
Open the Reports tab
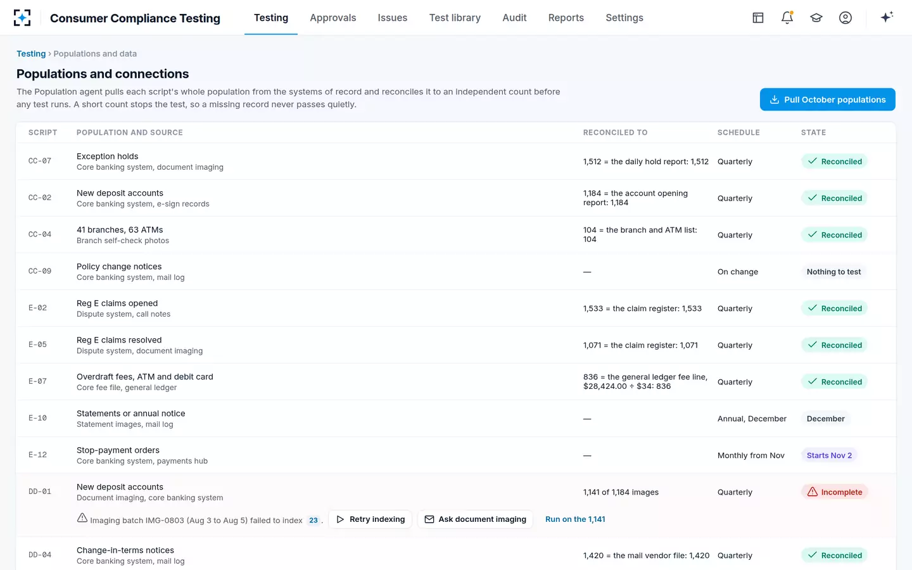pos(566,18)
